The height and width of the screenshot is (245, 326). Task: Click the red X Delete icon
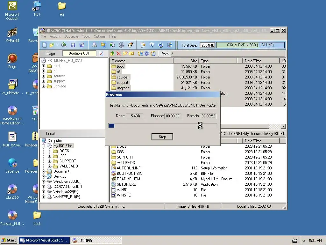click(x=119, y=54)
